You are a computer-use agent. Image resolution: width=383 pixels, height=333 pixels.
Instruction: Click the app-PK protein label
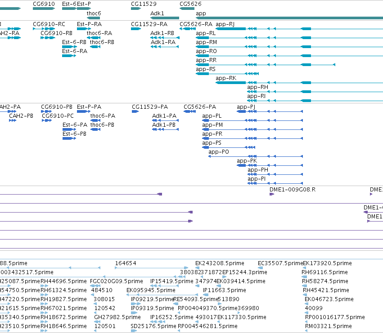tap(247, 161)
